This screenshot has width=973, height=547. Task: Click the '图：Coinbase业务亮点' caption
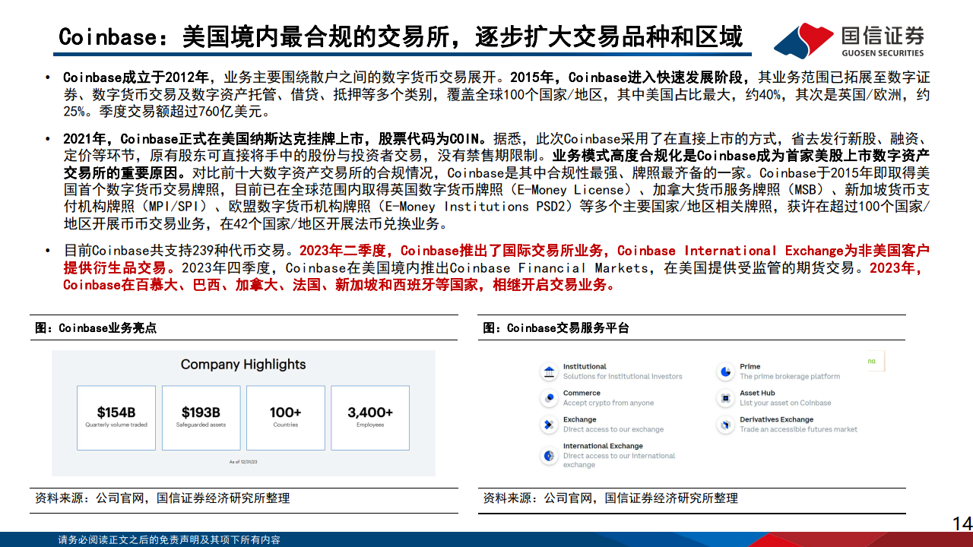click(96, 328)
